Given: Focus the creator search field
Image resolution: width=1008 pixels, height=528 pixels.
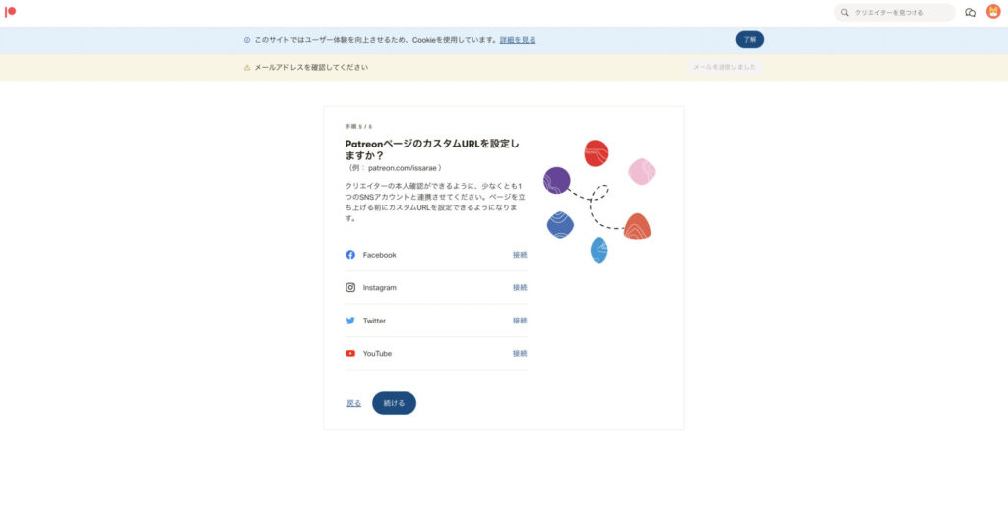Looking at the screenshot, I should pyautogui.click(x=894, y=12).
